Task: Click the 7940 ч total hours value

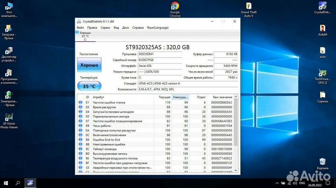Action: [226, 78]
